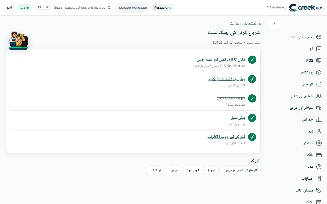Click the archive icon beside انوینٹری
The image size is (327, 204).
pyautogui.click(x=319, y=84)
